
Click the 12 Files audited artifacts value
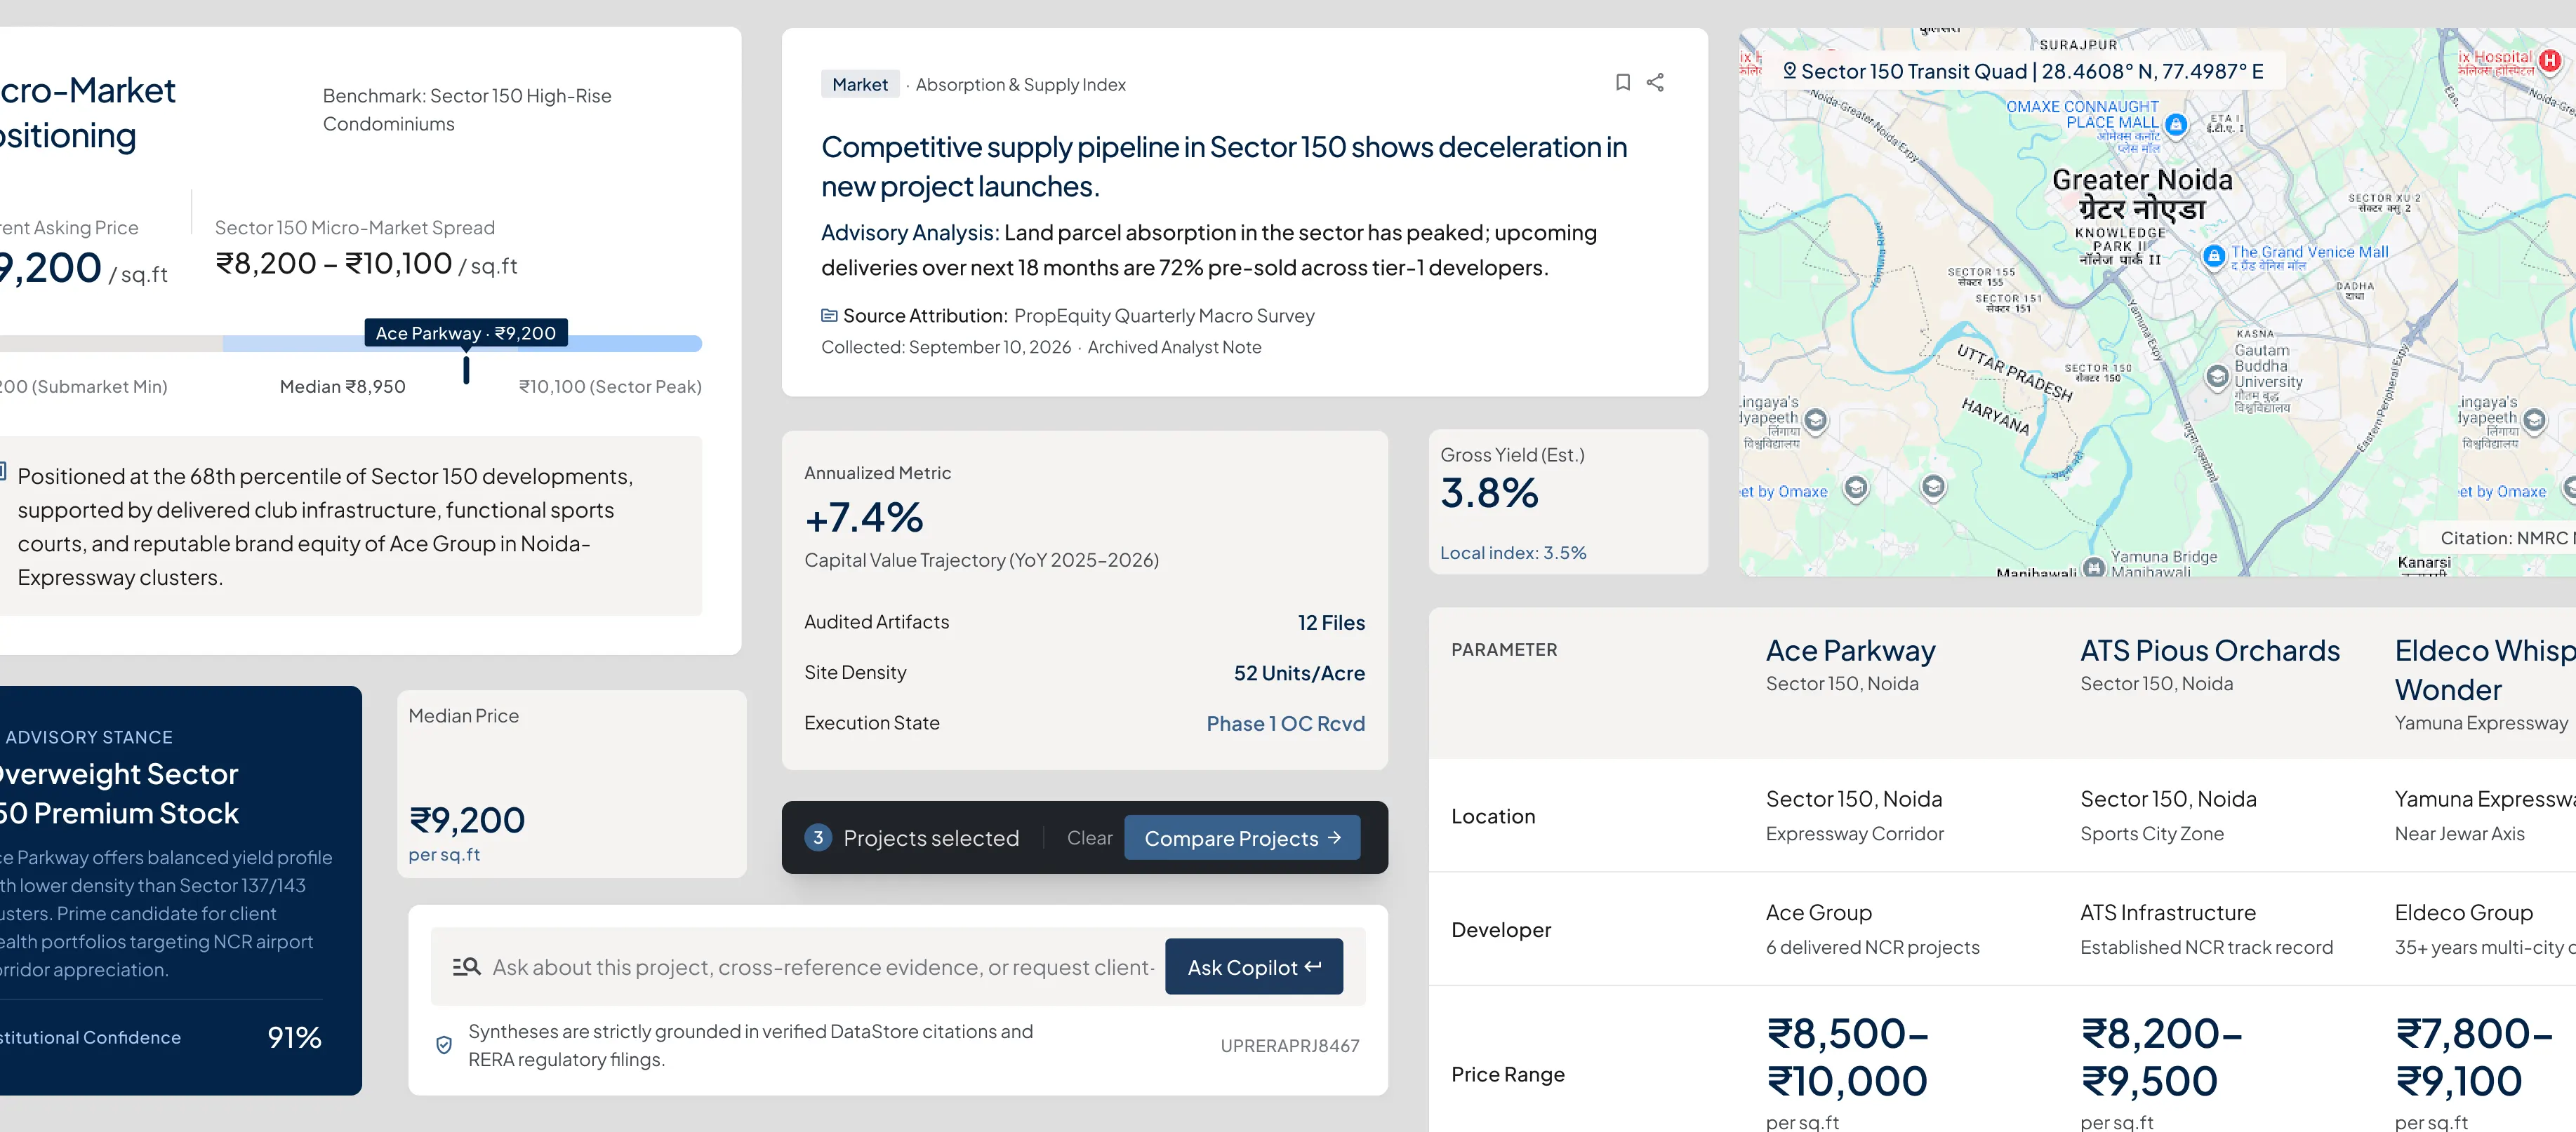pyautogui.click(x=1331, y=622)
